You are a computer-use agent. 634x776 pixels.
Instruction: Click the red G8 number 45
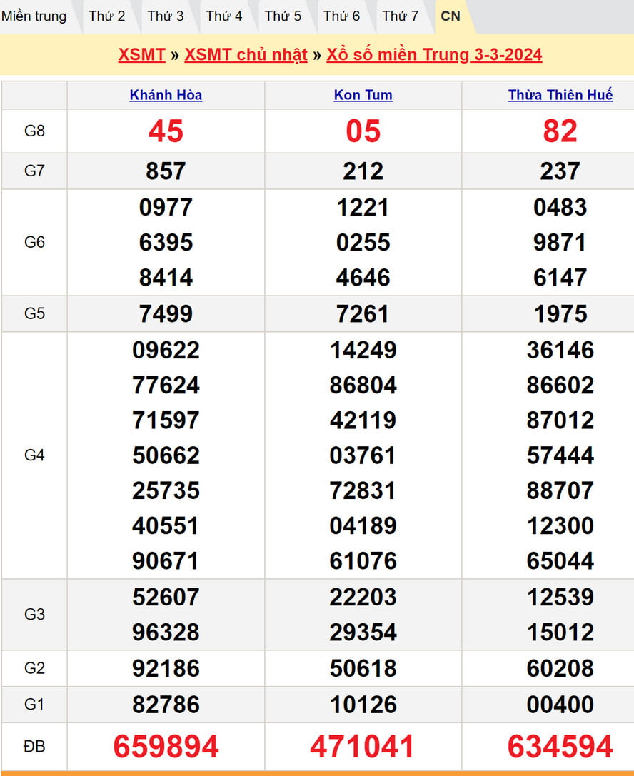[x=166, y=131]
